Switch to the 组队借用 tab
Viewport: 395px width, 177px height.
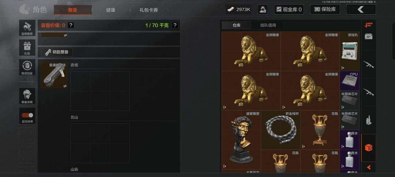(x=268, y=25)
